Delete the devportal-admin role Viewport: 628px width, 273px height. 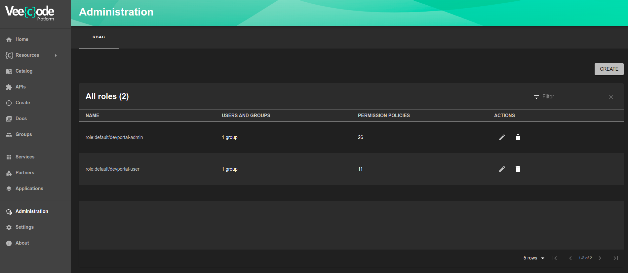pyautogui.click(x=518, y=137)
